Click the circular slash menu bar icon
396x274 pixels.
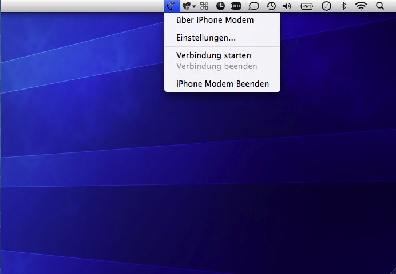pos(326,6)
